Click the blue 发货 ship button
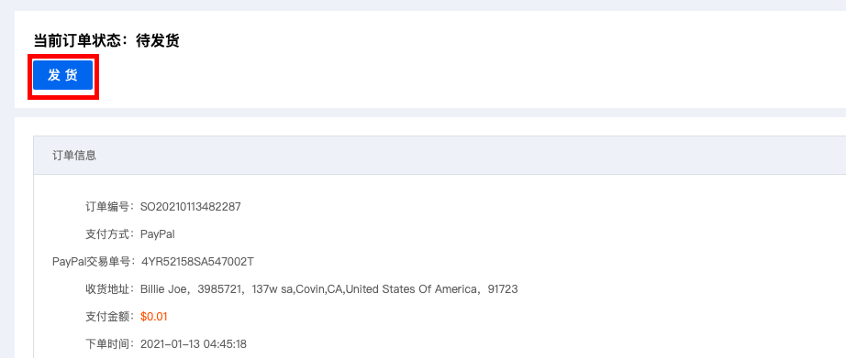 coord(63,75)
